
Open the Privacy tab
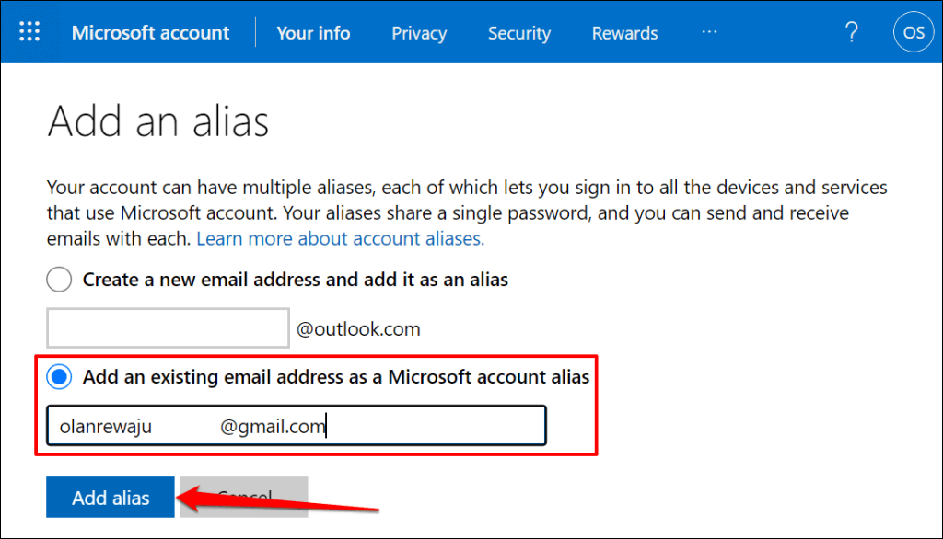[x=419, y=33]
